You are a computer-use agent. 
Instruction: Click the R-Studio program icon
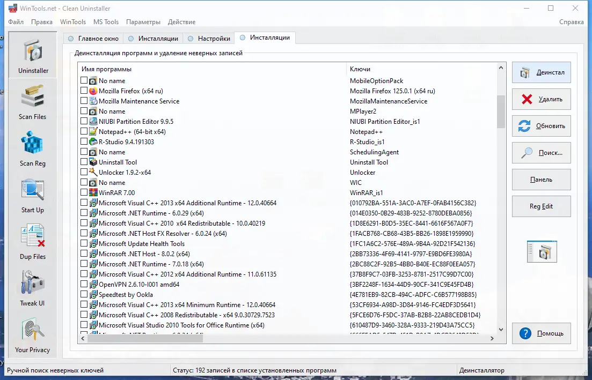(93, 141)
